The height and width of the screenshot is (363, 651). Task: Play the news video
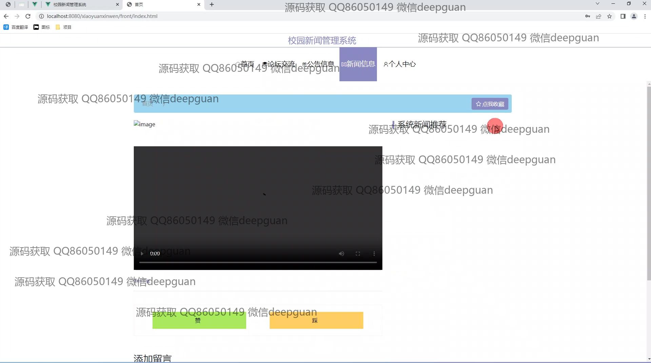click(x=142, y=254)
